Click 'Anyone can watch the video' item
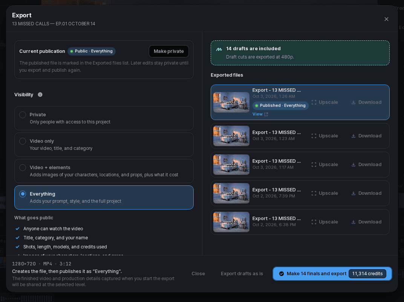 53,229
